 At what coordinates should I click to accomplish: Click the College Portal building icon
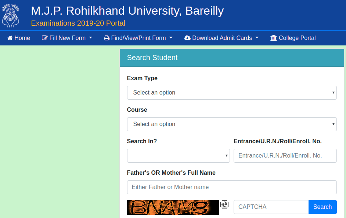pos(273,38)
